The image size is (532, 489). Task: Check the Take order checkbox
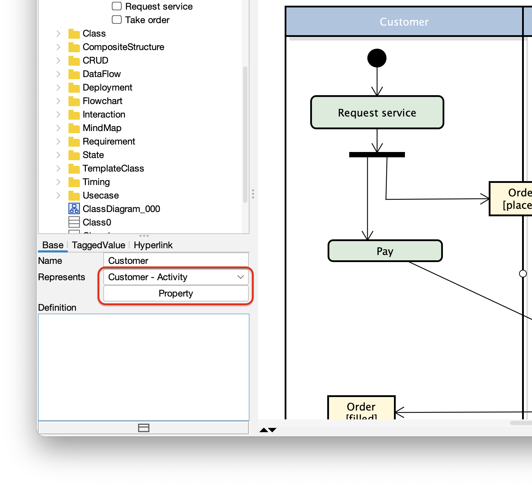pos(116,20)
